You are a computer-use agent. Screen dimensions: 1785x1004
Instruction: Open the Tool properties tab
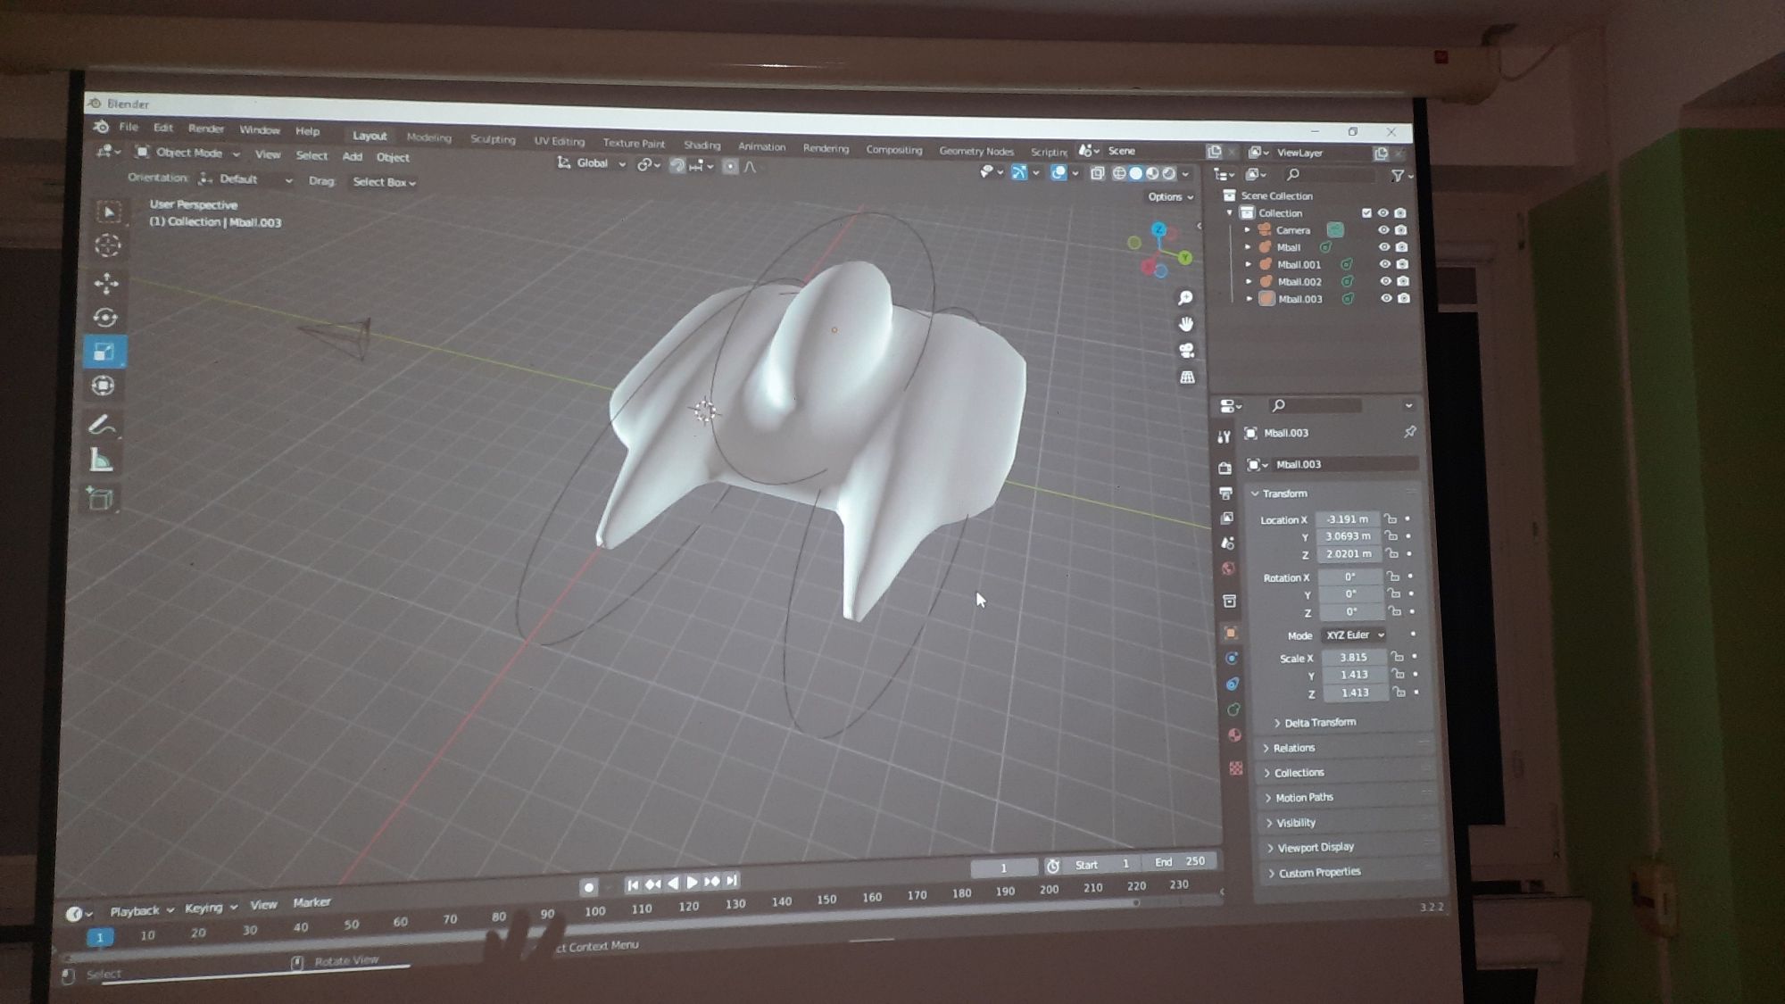pyautogui.click(x=1224, y=436)
